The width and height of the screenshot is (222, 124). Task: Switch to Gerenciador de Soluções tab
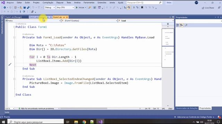pos(187,108)
